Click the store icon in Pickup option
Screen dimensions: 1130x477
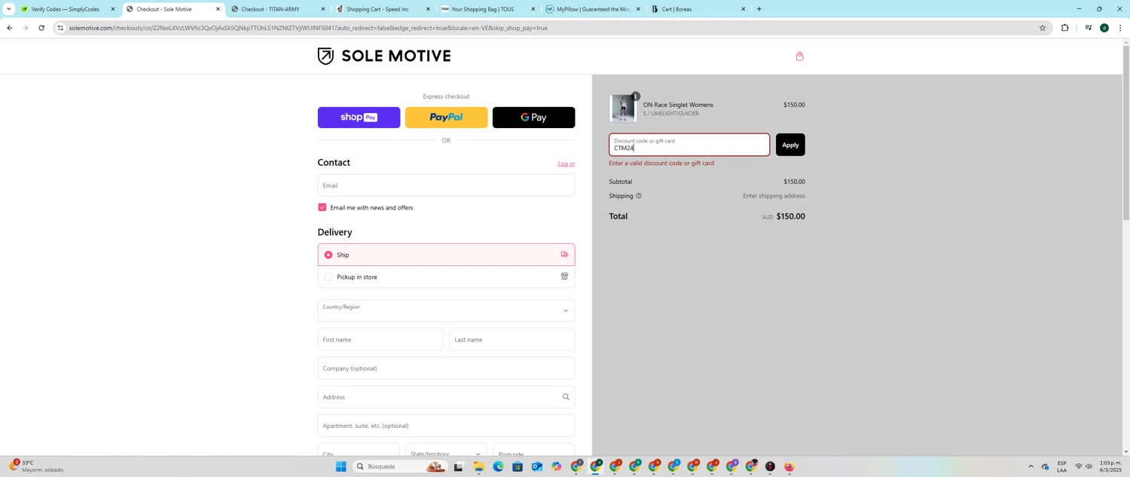tap(564, 277)
